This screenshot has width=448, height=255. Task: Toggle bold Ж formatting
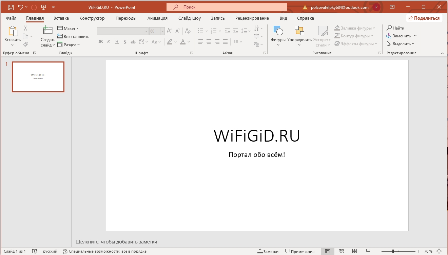point(100,42)
